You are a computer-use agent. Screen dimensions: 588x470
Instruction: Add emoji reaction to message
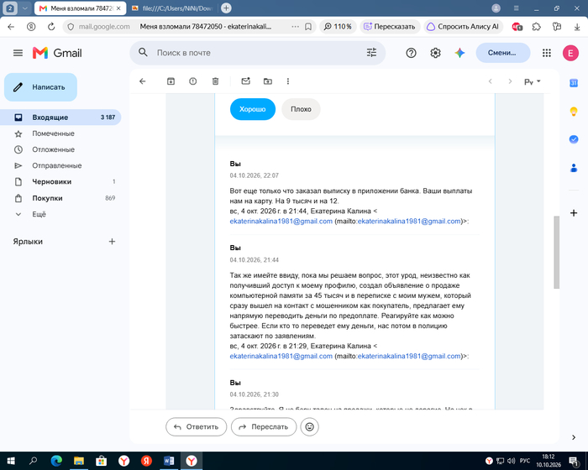(x=309, y=426)
